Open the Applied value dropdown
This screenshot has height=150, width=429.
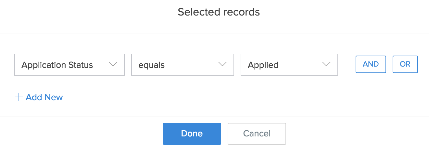click(289, 65)
